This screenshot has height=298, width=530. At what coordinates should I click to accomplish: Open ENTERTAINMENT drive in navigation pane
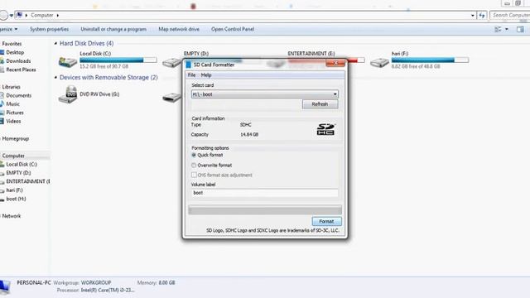tap(28, 181)
